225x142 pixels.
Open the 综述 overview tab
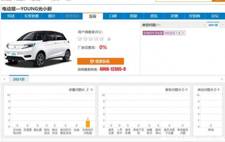coord(11,16)
